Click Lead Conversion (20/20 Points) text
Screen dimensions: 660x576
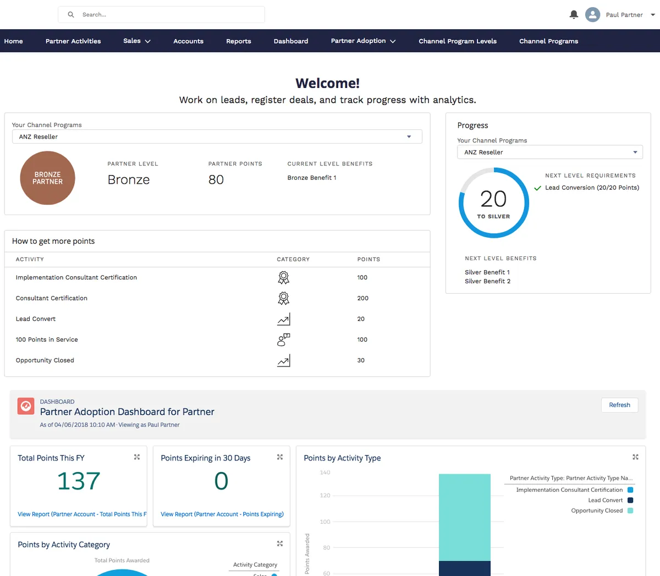tap(592, 188)
